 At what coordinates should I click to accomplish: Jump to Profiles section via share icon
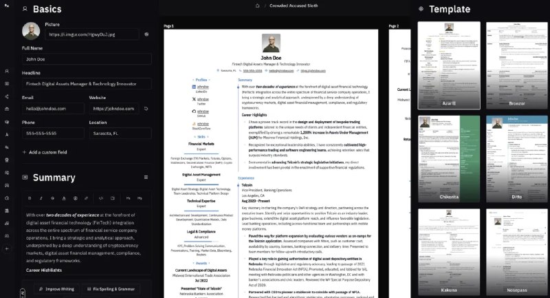coord(7,96)
